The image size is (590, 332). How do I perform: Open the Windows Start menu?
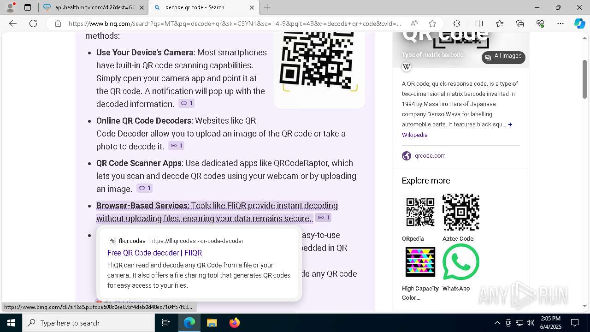11,323
